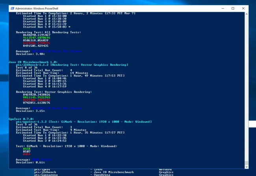Viewport: 256px width, 176px height.
Task: Click Estimated Time To Completion 1 Hour, 49 Minutes
Action: tap(70, 76)
